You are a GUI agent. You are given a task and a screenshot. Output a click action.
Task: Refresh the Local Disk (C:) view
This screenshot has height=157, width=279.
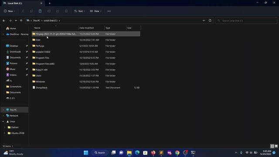210,20
